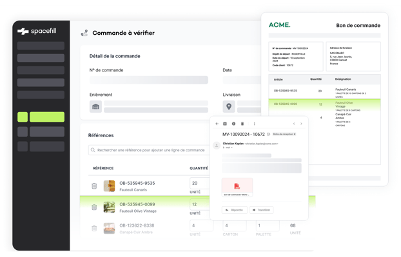Click the search magnifier icon in Références
The image size is (401, 257).
(x=93, y=150)
